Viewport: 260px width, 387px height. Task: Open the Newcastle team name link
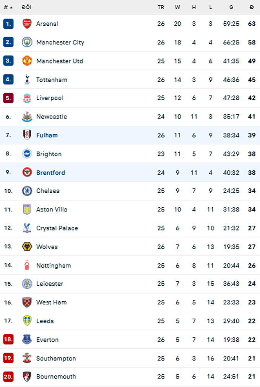coord(51,117)
